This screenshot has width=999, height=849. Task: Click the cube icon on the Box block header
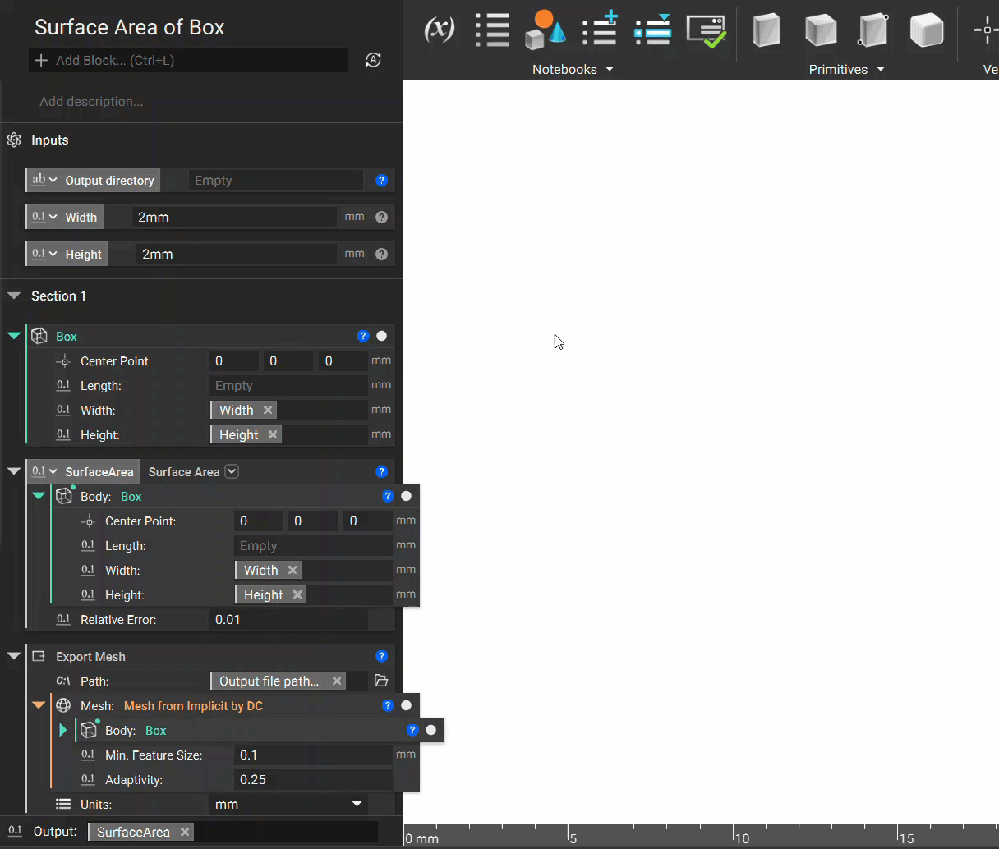point(39,336)
